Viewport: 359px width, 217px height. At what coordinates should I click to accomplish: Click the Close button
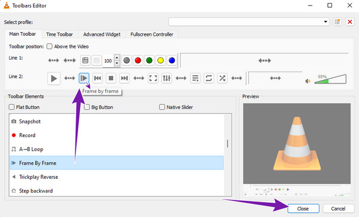pyautogui.click(x=303, y=209)
